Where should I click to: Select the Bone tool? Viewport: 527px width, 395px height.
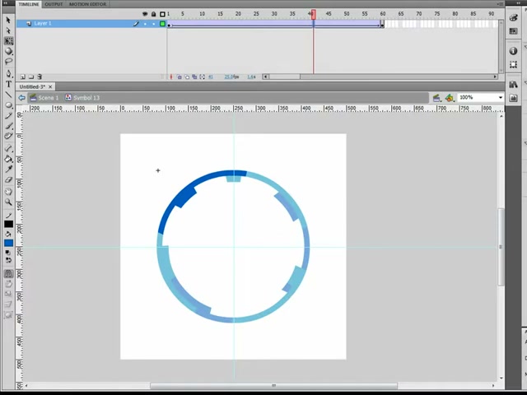pyautogui.click(x=8, y=148)
